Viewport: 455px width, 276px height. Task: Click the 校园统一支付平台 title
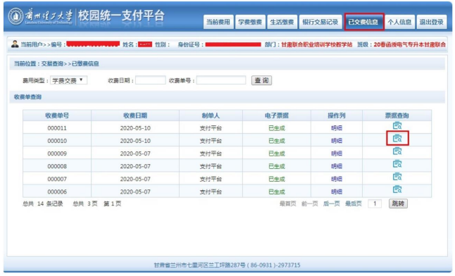pos(121,15)
